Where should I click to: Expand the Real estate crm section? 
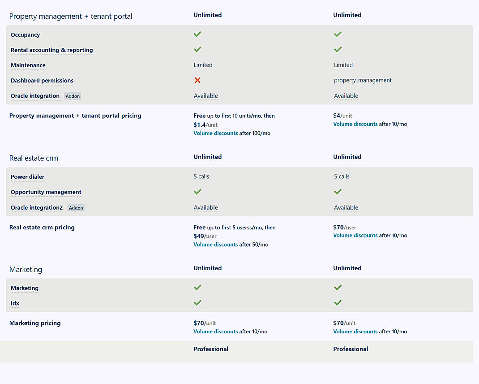tap(34, 158)
